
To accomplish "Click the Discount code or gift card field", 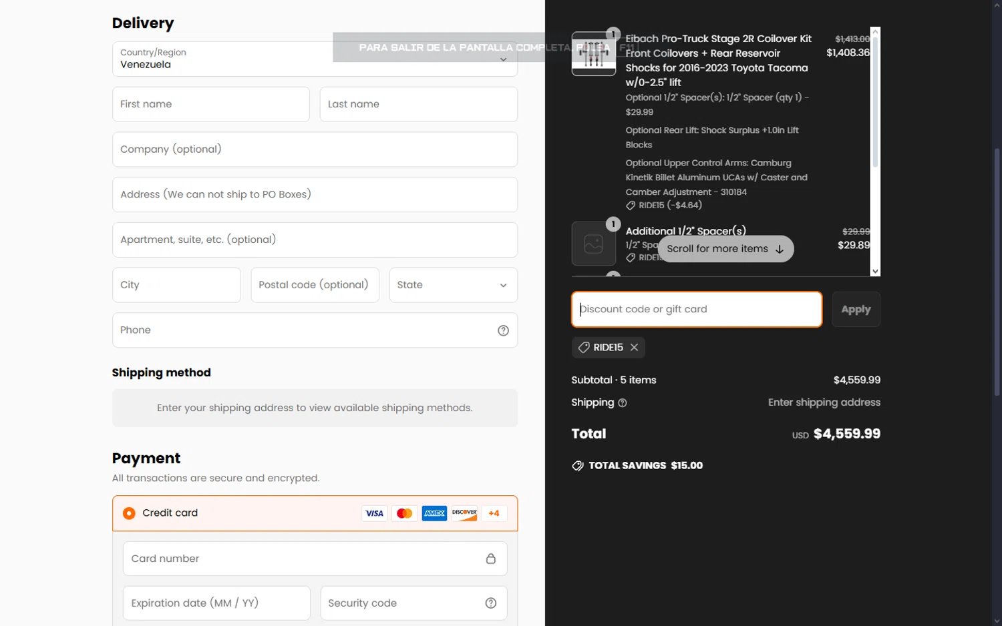I will pos(697,310).
